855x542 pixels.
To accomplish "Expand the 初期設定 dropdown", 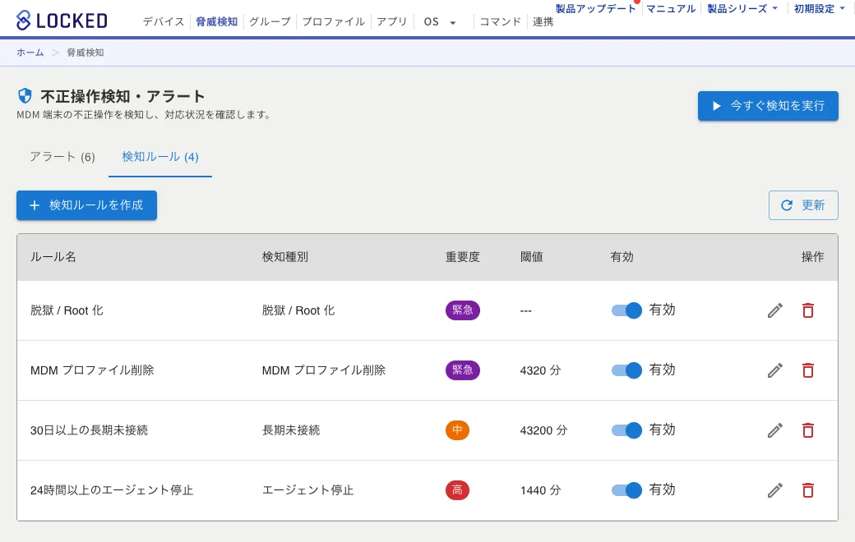I will (x=819, y=9).
